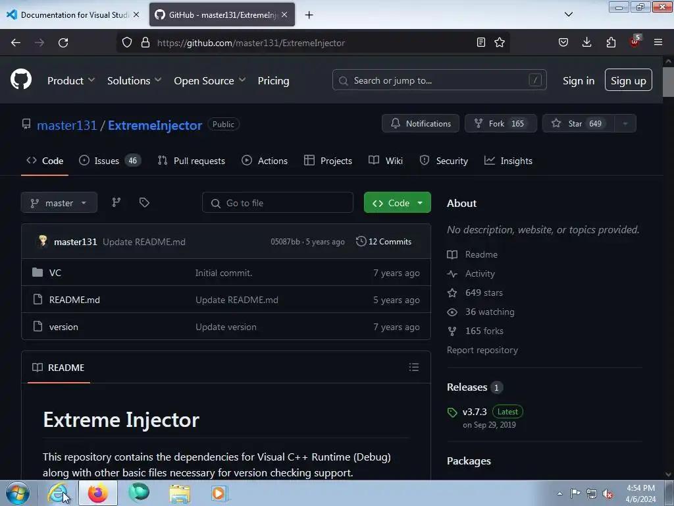
Task: Open the 12 Commits history link
Action: pos(384,241)
